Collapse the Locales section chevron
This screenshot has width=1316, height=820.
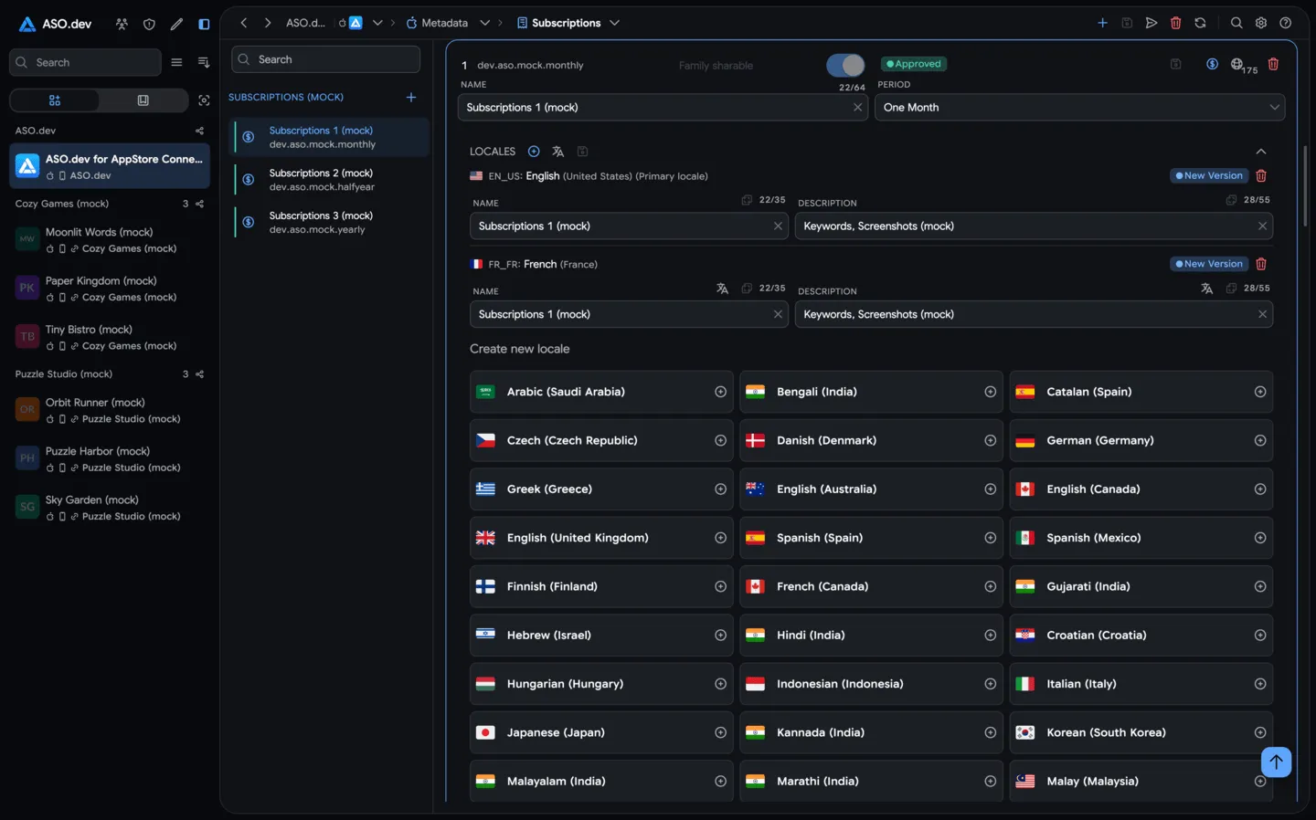click(1261, 152)
